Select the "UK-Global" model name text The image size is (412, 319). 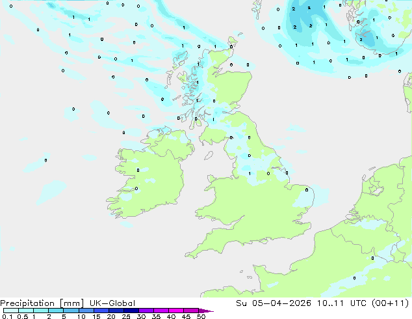(112, 303)
